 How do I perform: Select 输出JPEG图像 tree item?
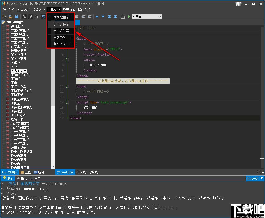pos(20,38)
